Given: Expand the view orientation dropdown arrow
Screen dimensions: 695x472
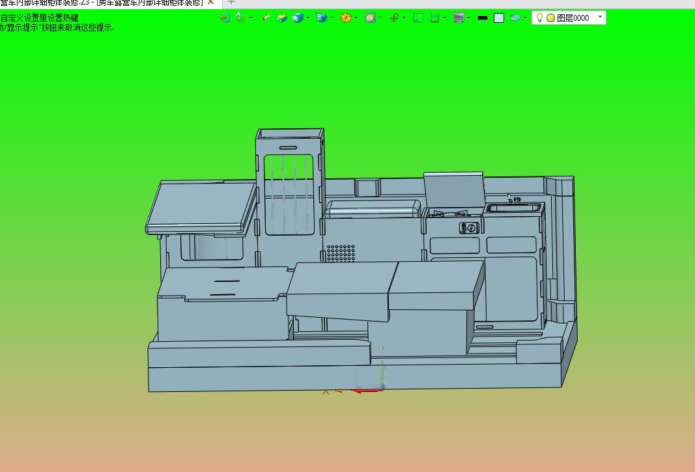Looking at the screenshot, I should pos(332,18).
